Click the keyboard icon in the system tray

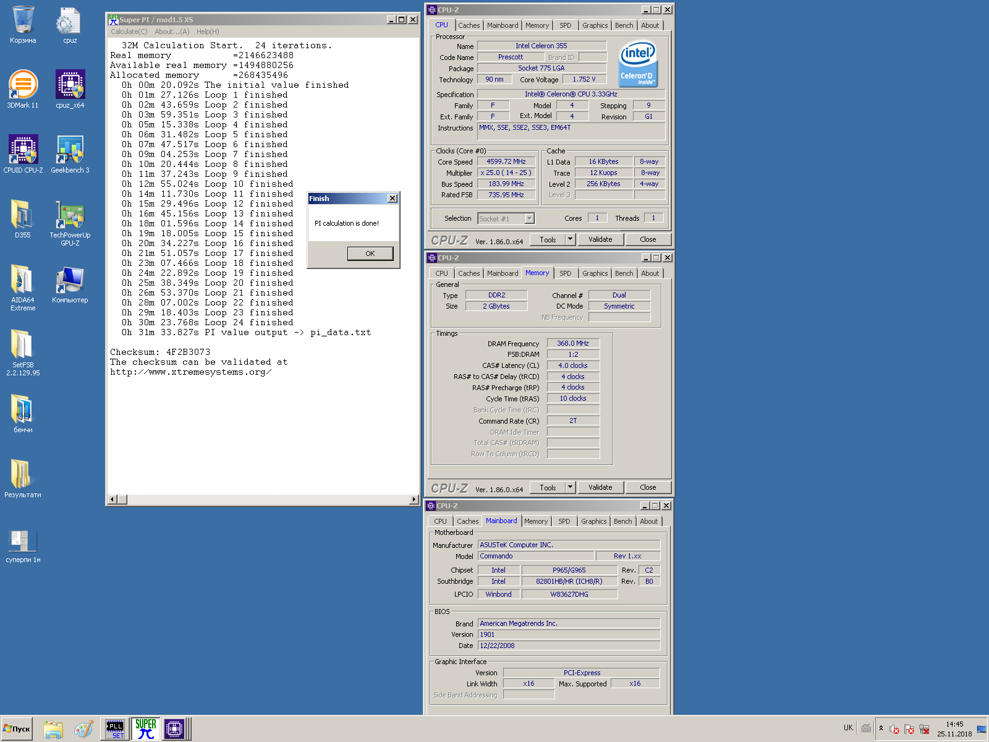866,728
